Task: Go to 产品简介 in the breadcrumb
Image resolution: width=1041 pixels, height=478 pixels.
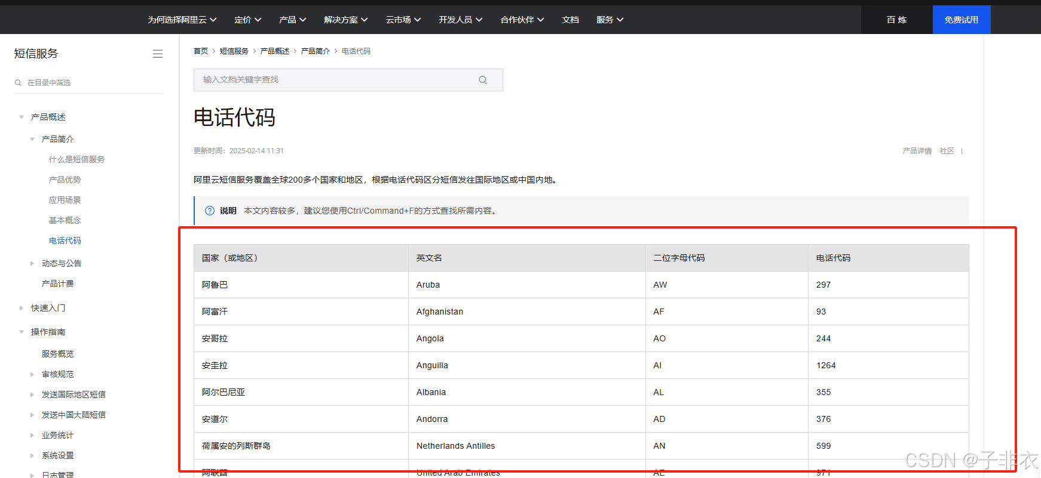Action: (x=315, y=51)
